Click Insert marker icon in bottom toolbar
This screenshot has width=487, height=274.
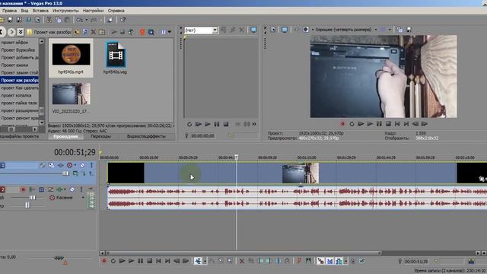click(x=299, y=261)
